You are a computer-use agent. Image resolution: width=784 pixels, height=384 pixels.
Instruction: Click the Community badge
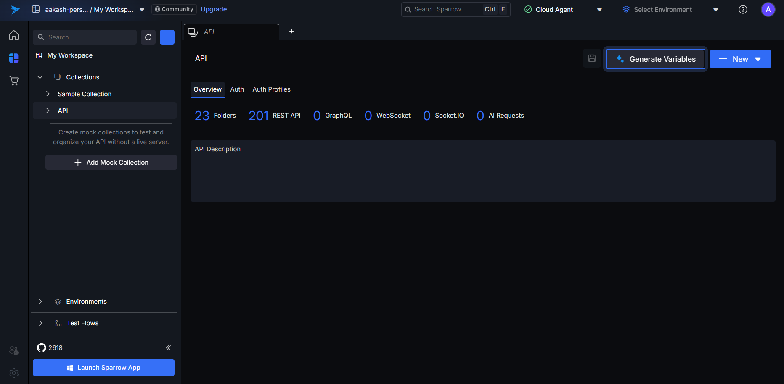174,9
